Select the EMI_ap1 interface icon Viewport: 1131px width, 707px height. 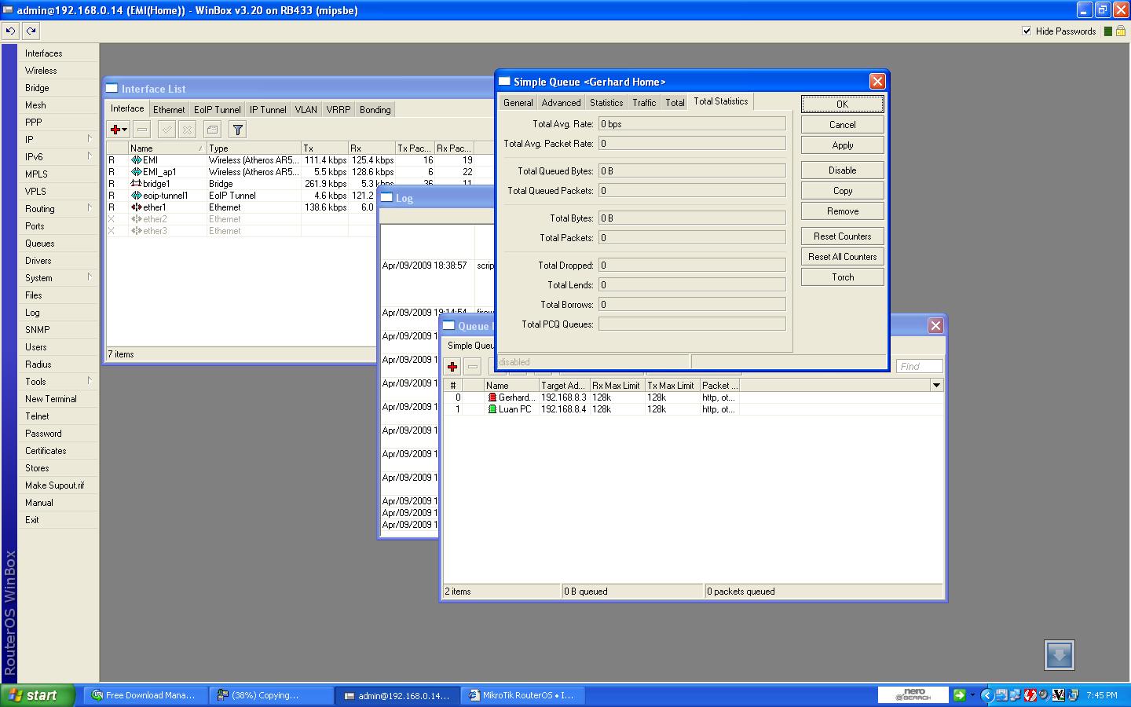point(137,172)
